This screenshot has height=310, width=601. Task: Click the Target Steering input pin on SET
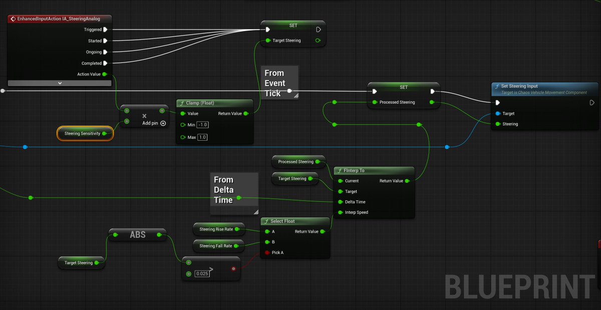[x=268, y=41]
